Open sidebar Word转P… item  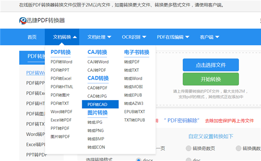point(36,134)
